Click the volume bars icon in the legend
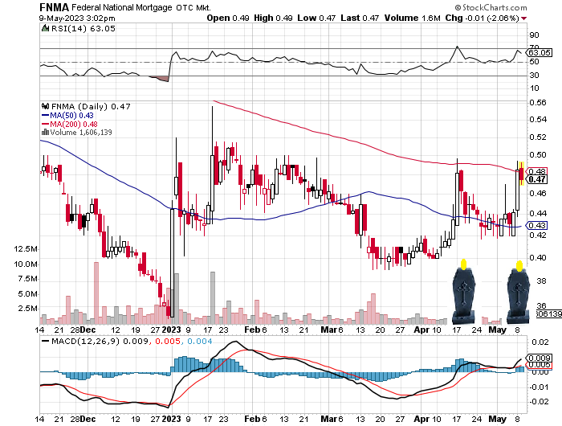This screenshot has width=562, height=426. pyautogui.click(x=45, y=132)
